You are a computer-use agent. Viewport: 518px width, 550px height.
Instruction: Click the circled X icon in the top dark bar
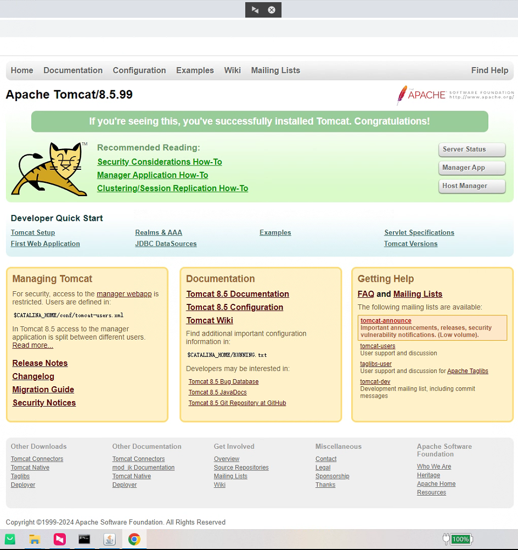click(x=272, y=10)
